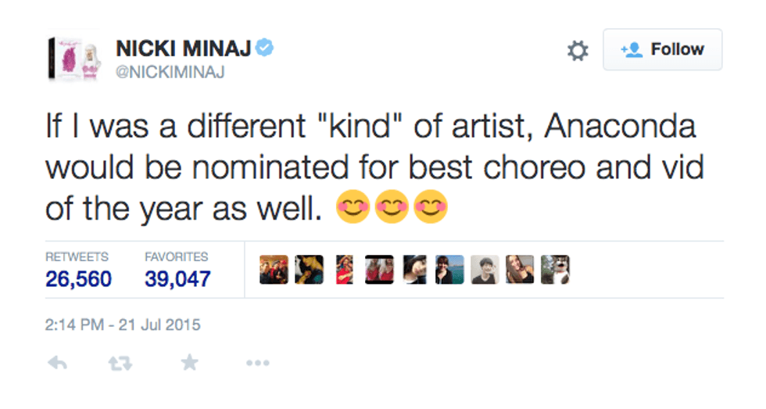The width and height of the screenshot is (766, 409).
Task: View the 26,560 retweets list
Action: click(78, 278)
